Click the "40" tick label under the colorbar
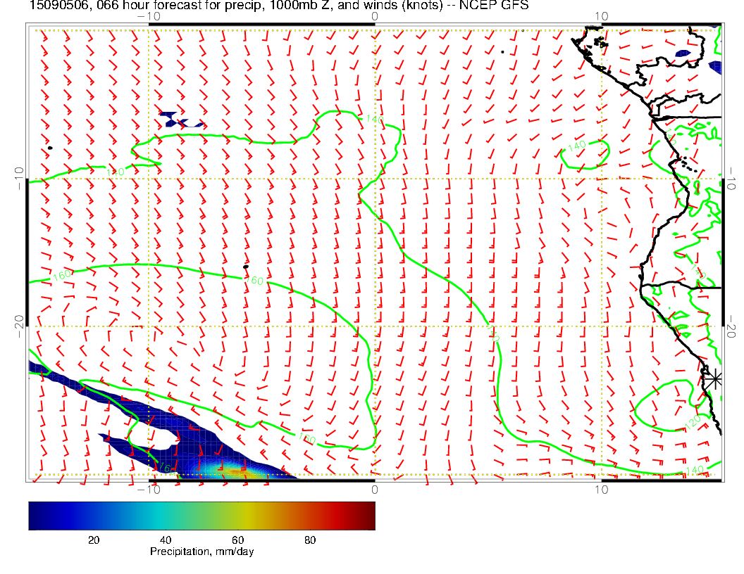 166,540
